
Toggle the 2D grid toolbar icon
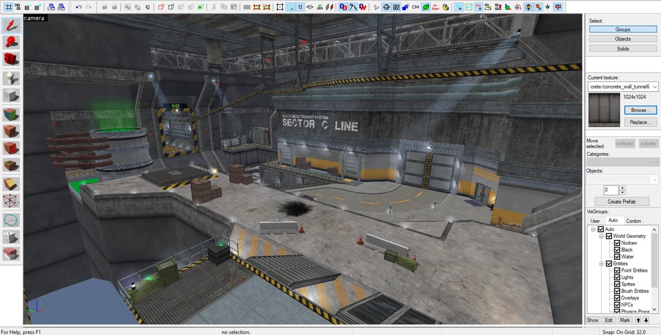(9, 7)
